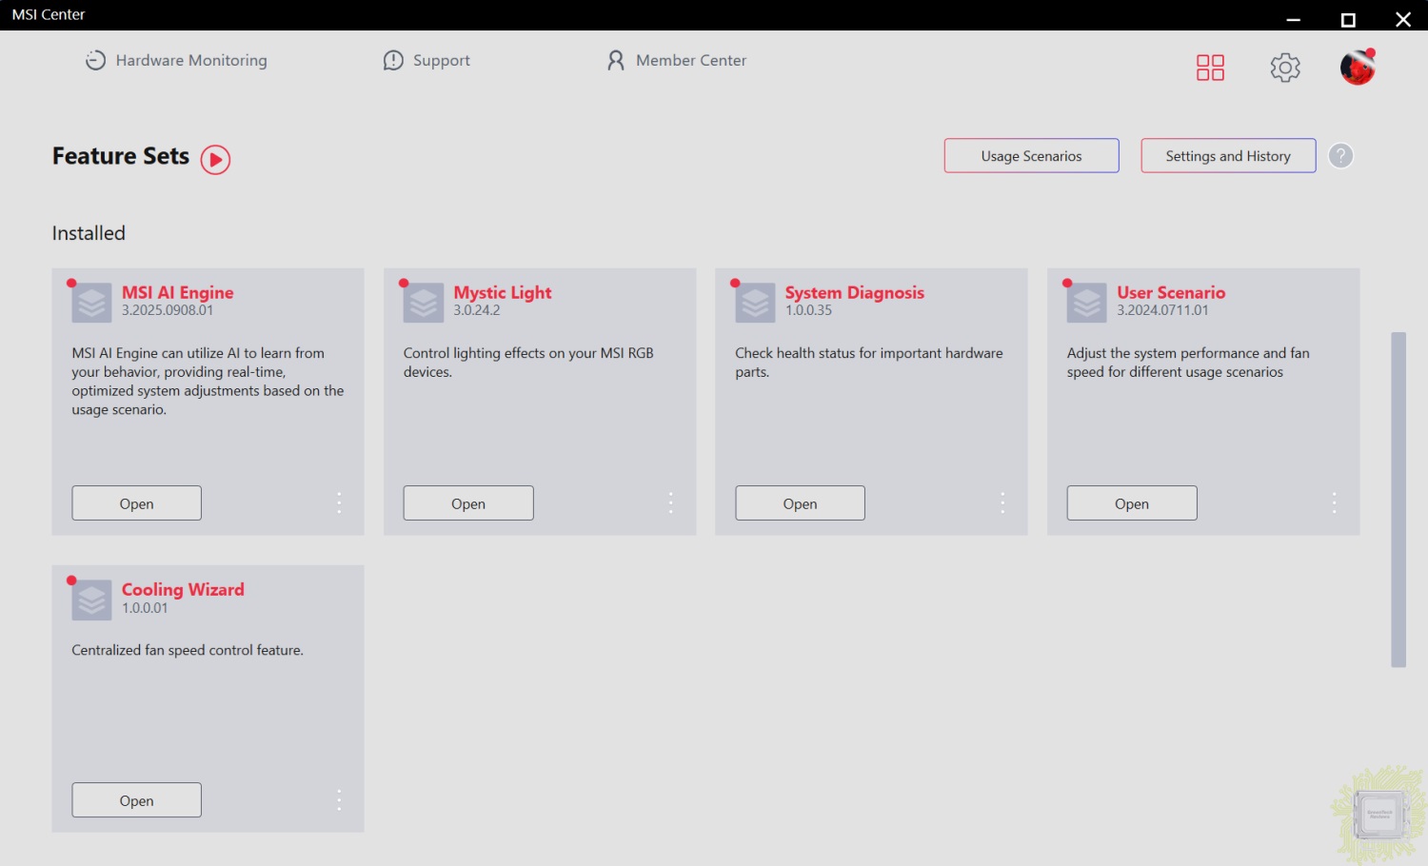Expand MSI AI Engine three-dot options
1428x866 pixels.
pyautogui.click(x=339, y=502)
